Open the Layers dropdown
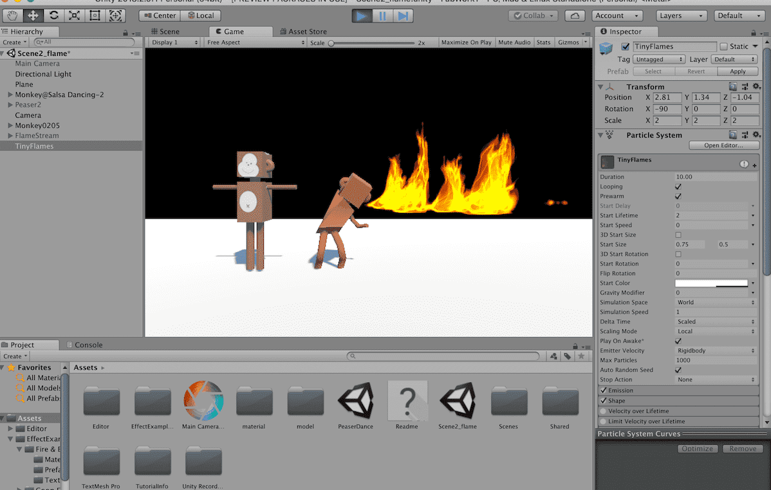771x490 pixels. (x=681, y=15)
